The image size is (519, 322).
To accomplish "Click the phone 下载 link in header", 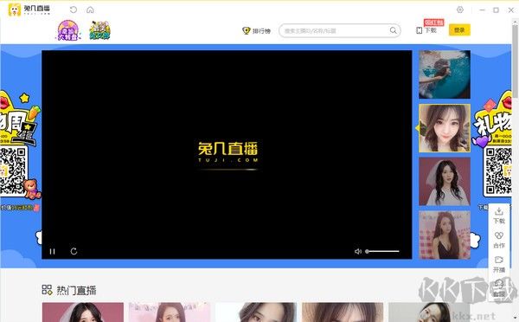I will coord(426,30).
